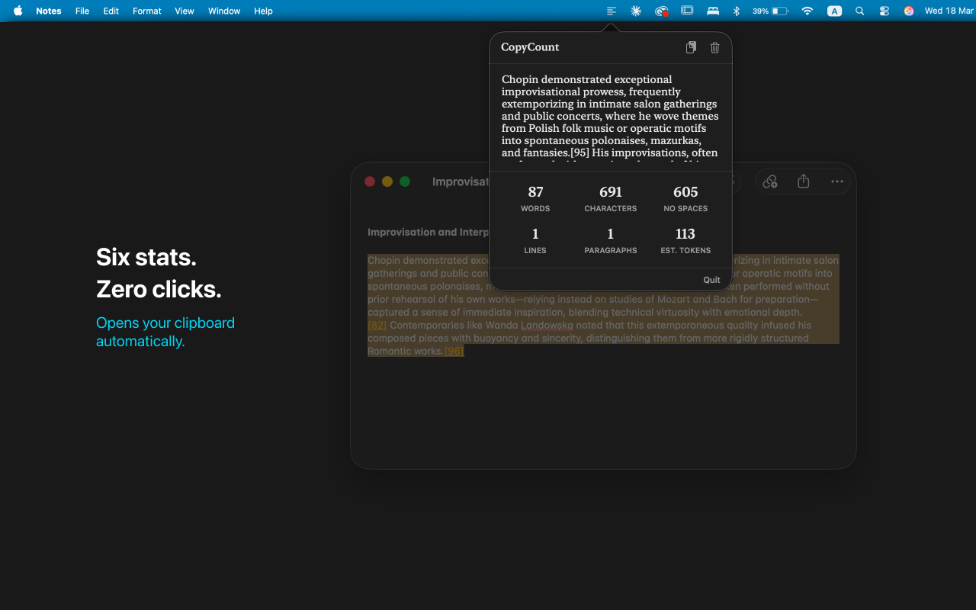
Task: Zoom the Notes window with green button
Action: (405, 181)
